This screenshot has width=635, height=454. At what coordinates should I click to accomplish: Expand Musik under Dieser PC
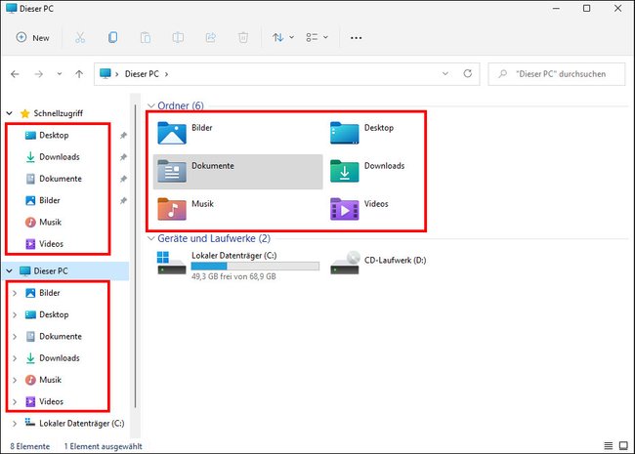pos(15,380)
